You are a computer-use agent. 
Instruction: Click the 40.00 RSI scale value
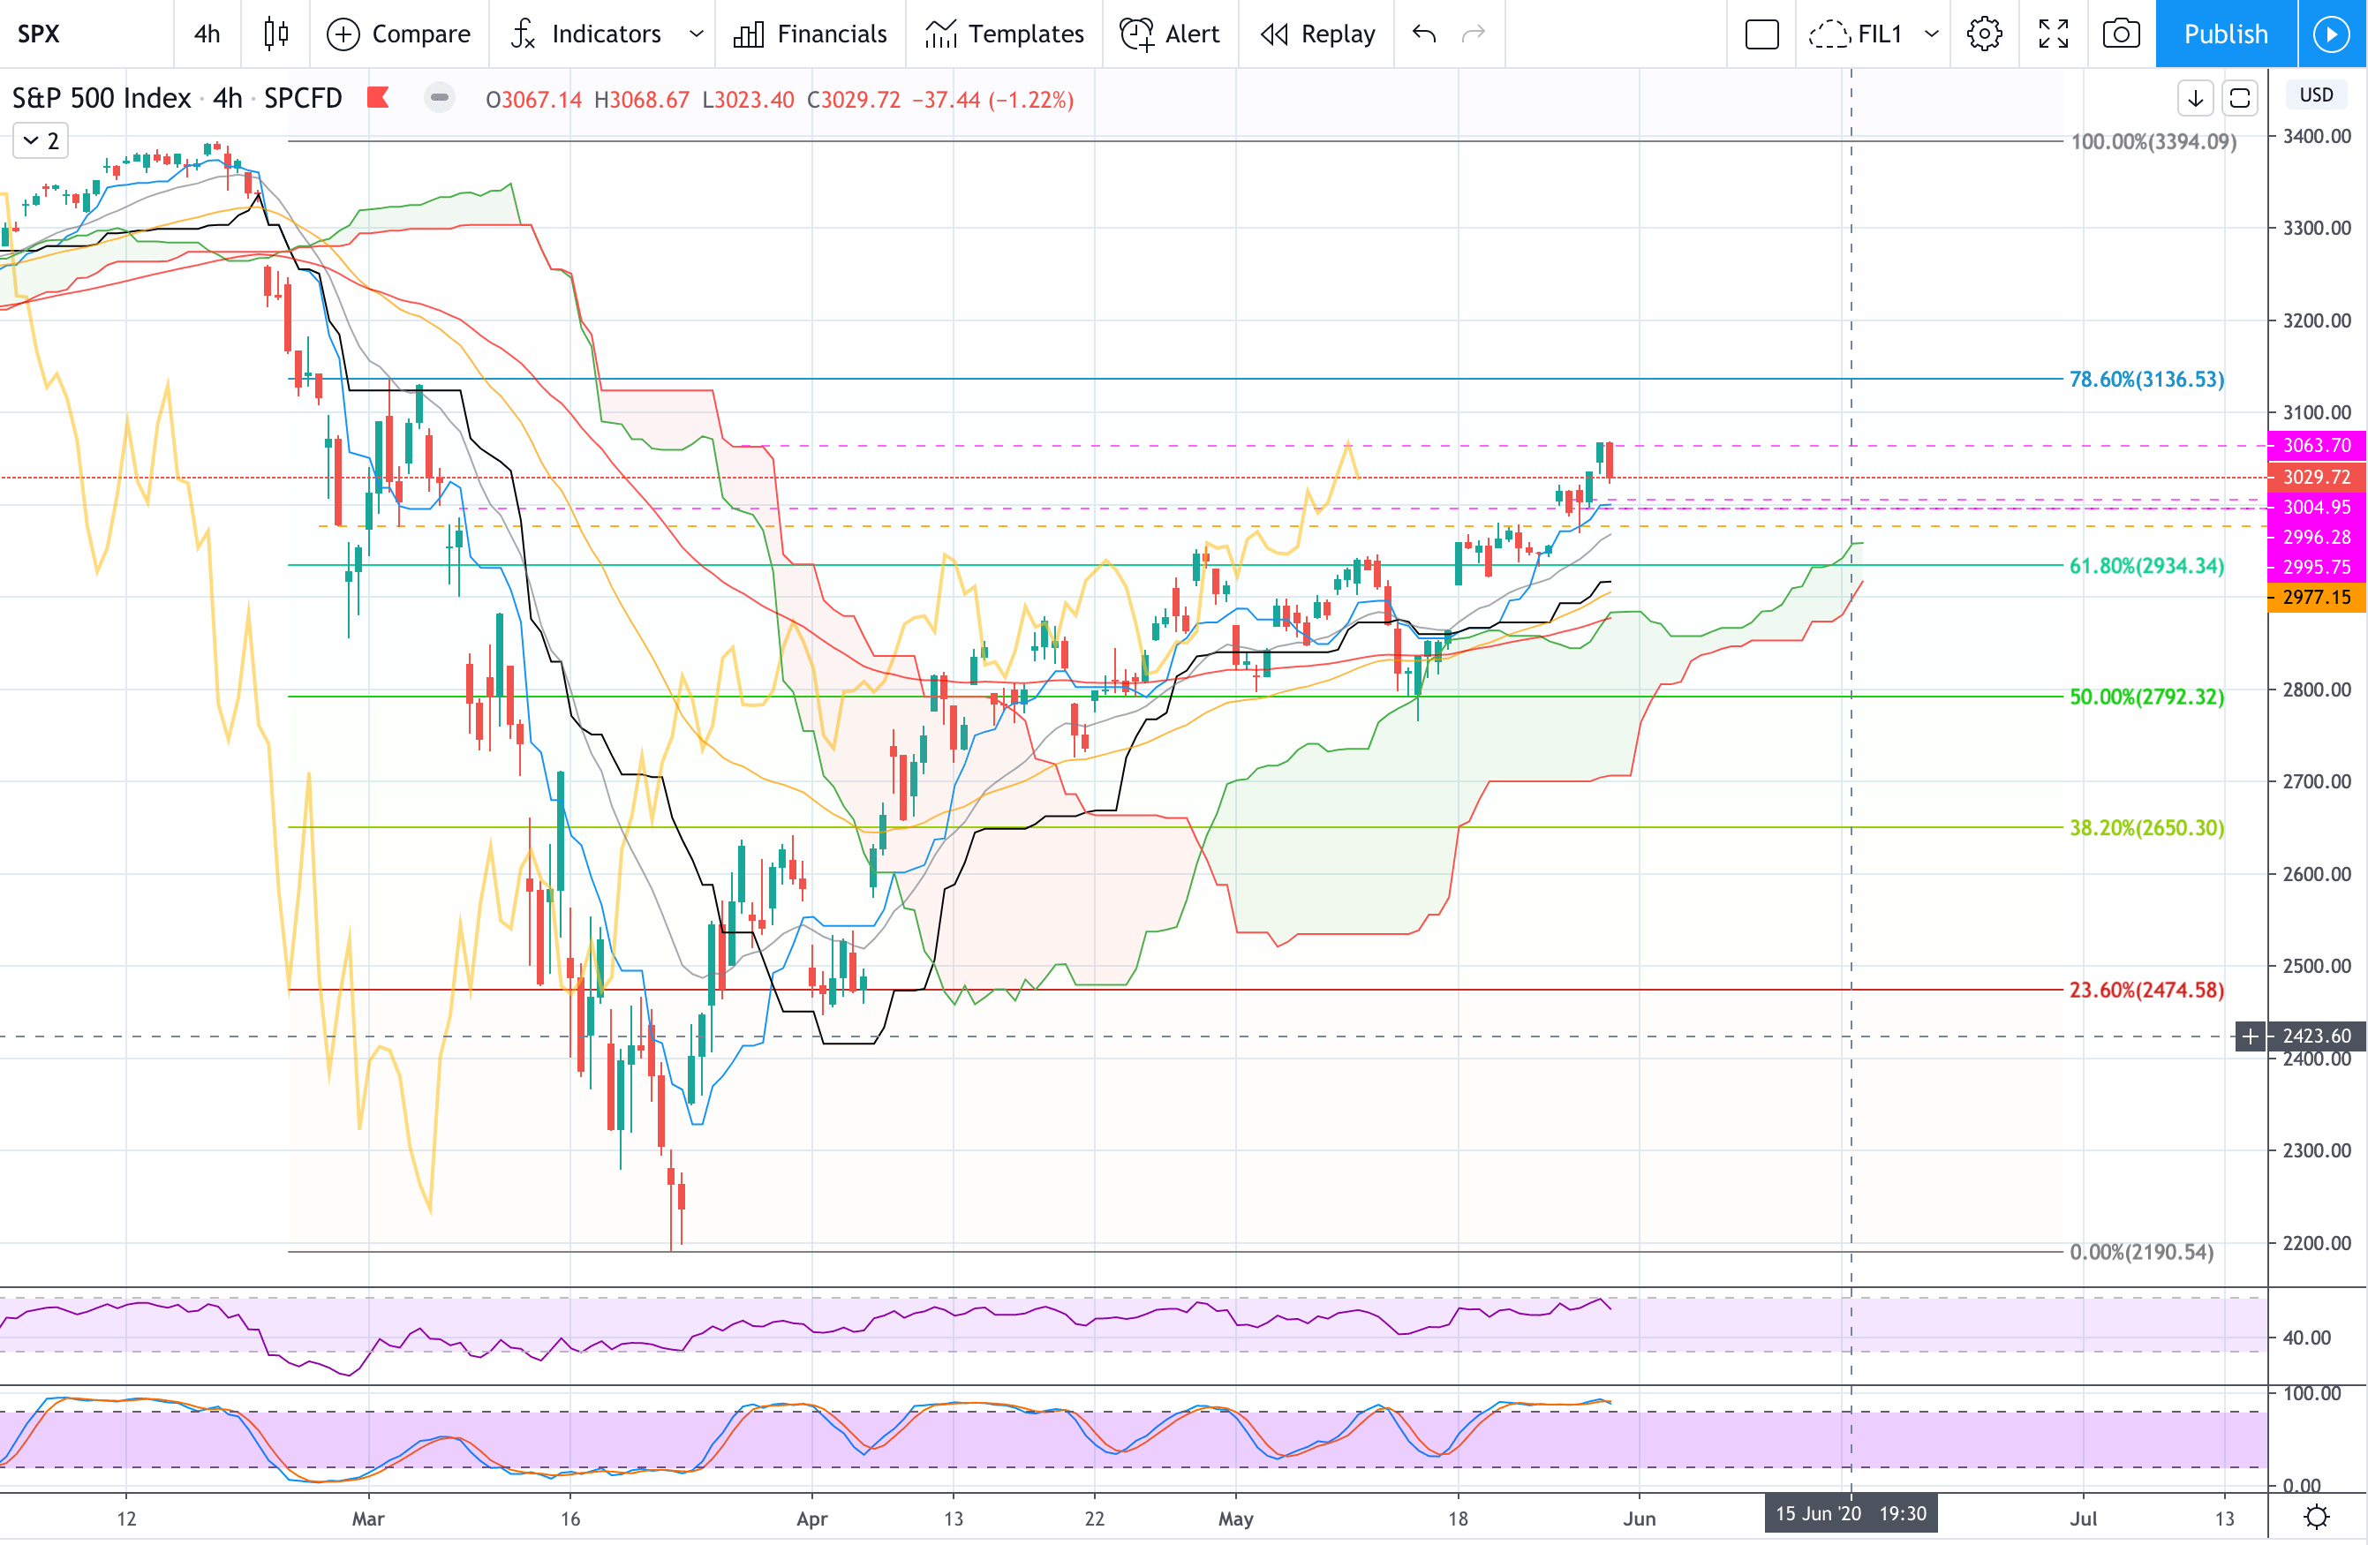point(2306,1337)
